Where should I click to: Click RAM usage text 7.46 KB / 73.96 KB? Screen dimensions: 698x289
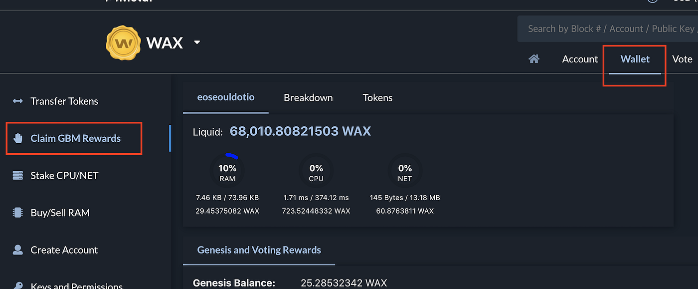pos(227,198)
